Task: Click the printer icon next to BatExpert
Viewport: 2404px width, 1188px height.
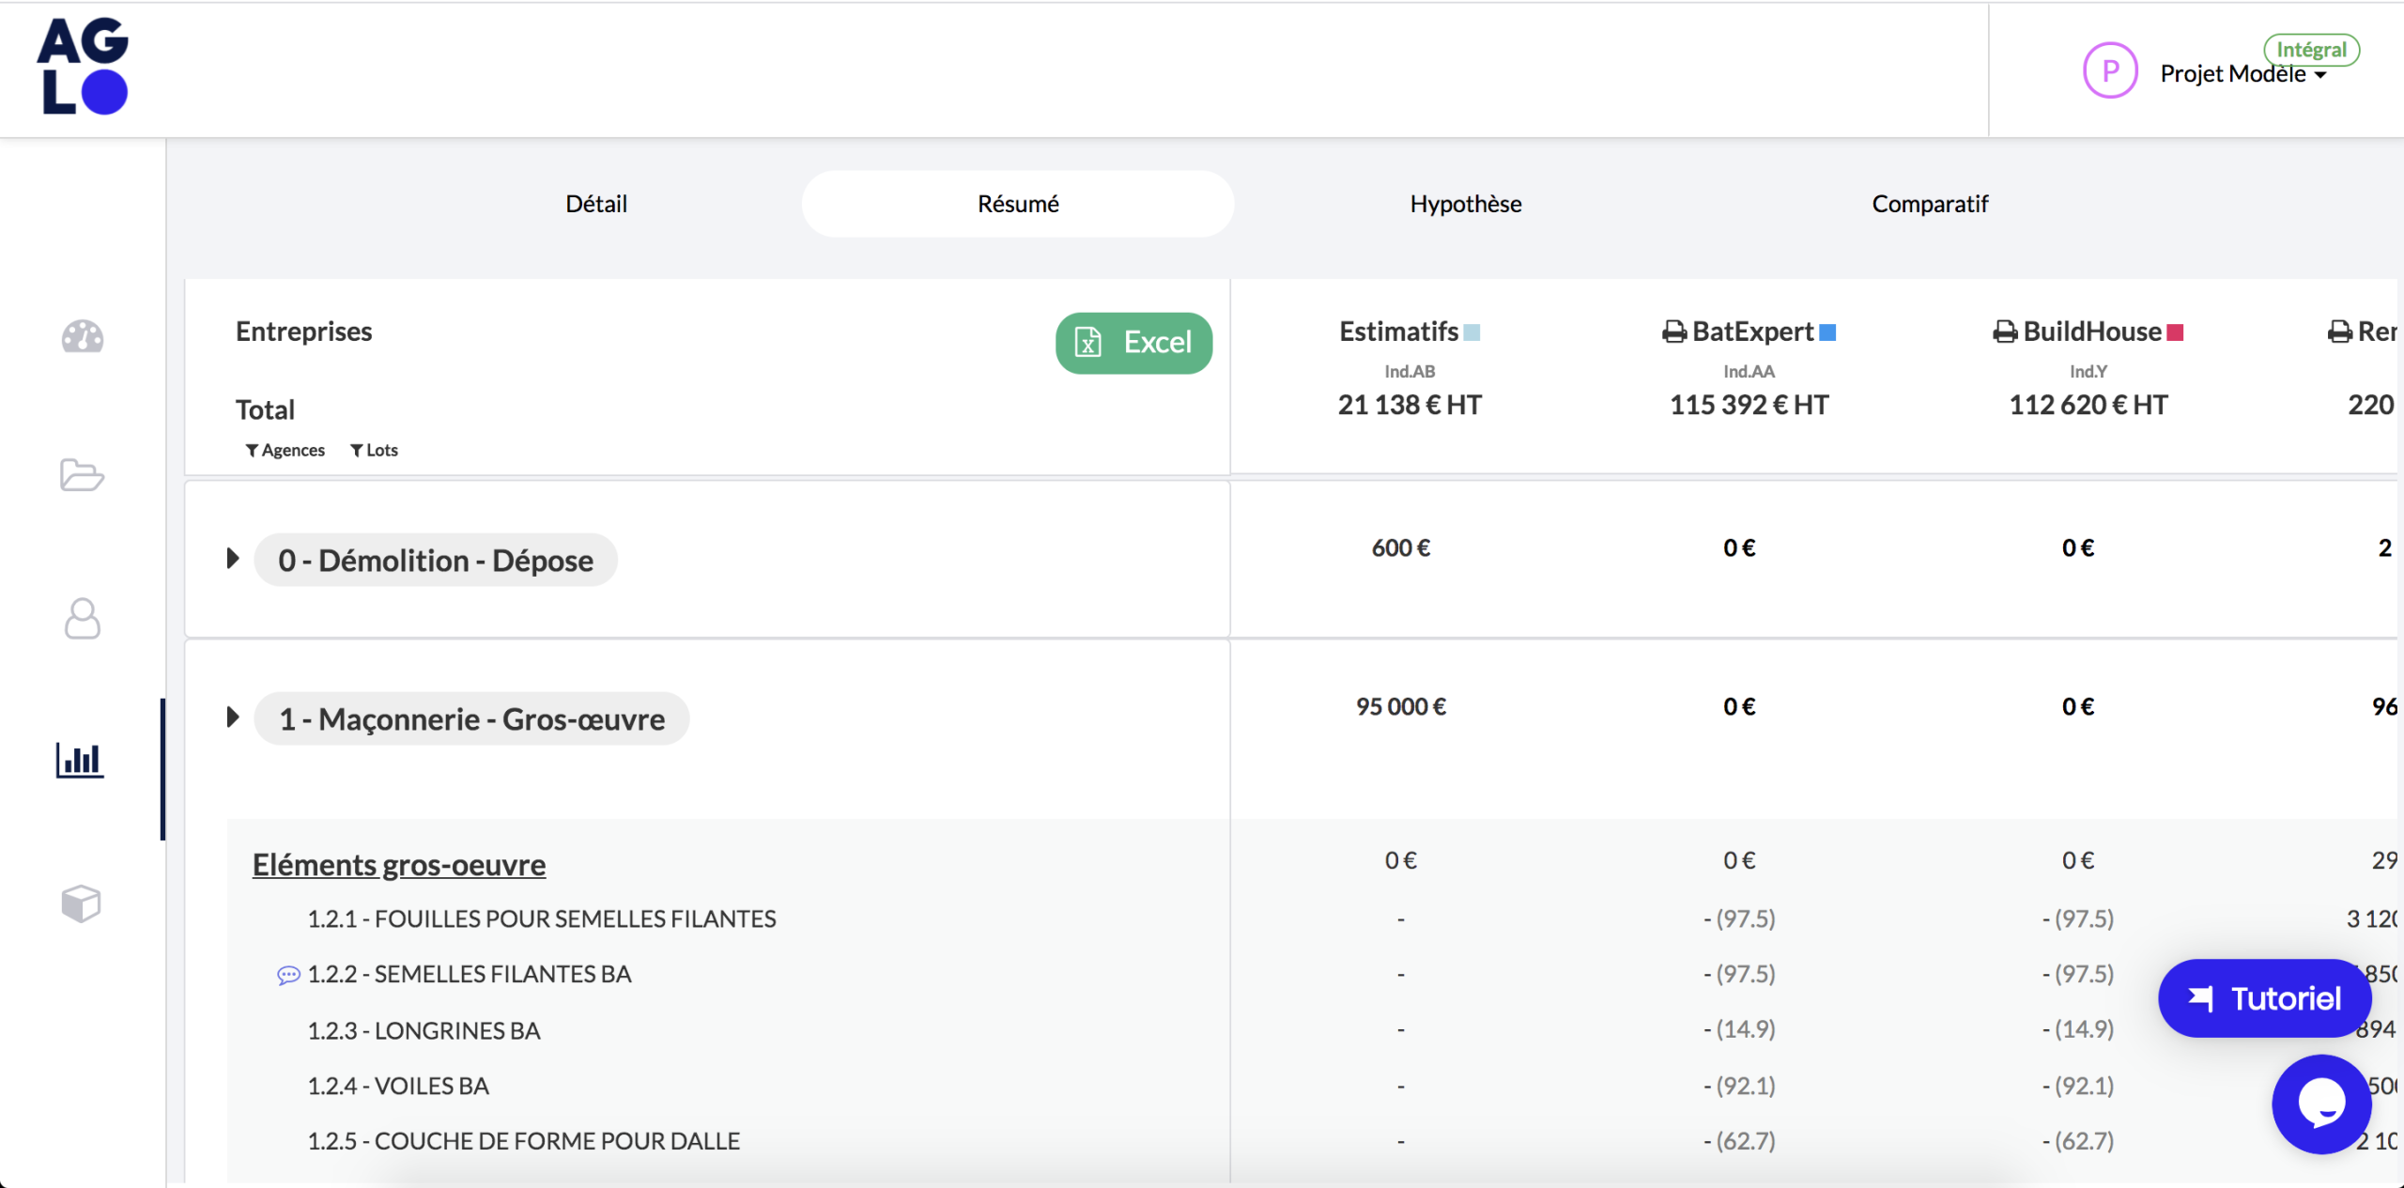Action: [x=1674, y=332]
